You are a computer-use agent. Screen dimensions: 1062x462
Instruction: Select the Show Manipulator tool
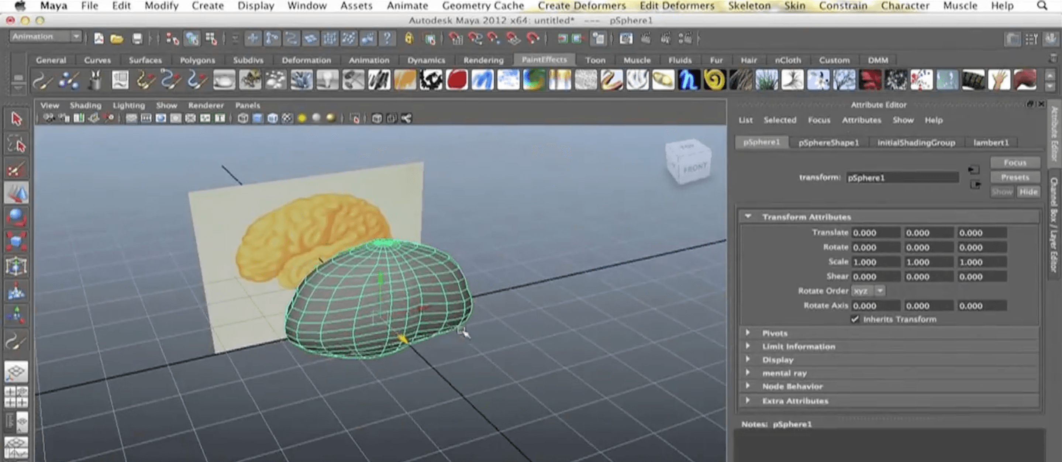pyautogui.click(x=16, y=315)
